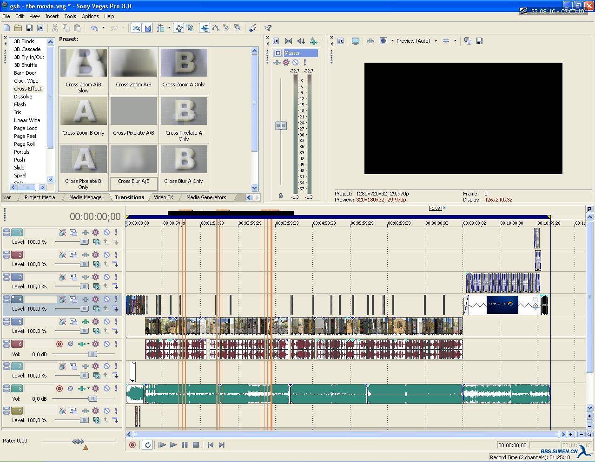Viewport: 595px width, 462px height.
Task: Select the Selection Edit tool
Action: coord(227,28)
